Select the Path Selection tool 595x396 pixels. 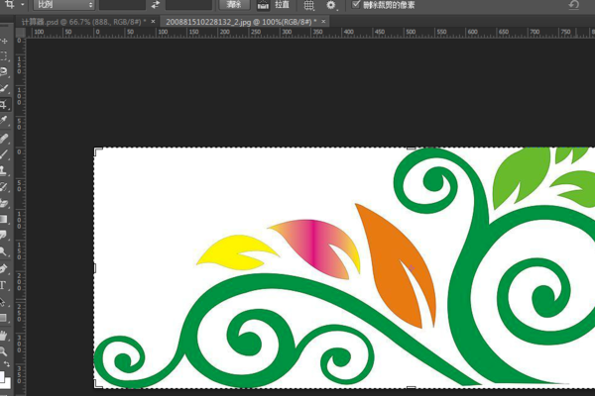click(x=4, y=302)
